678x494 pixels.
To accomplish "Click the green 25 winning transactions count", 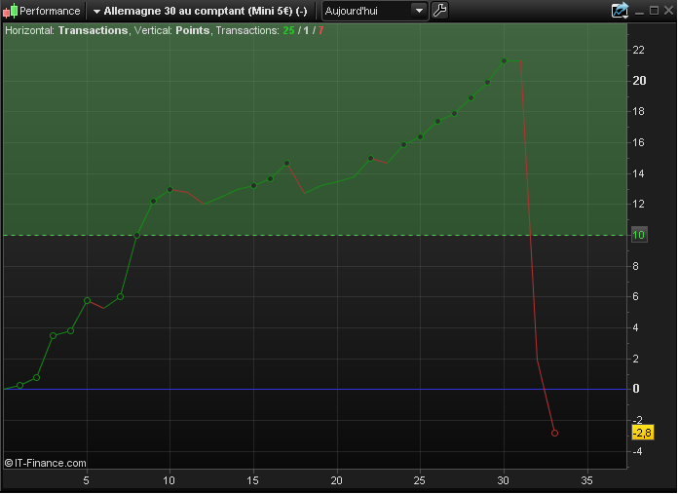I will pyautogui.click(x=289, y=31).
